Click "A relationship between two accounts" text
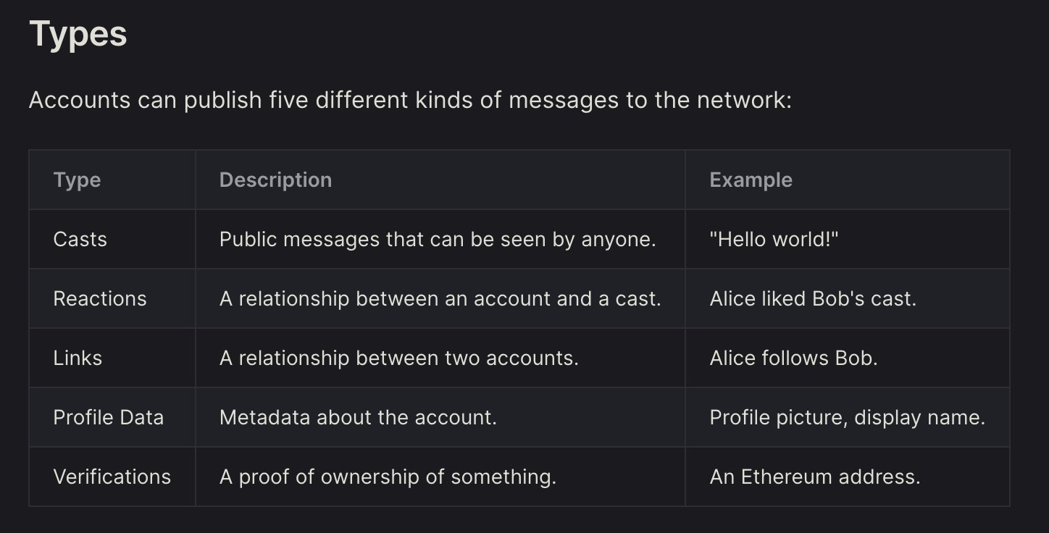The image size is (1049, 533). pyautogui.click(x=398, y=358)
